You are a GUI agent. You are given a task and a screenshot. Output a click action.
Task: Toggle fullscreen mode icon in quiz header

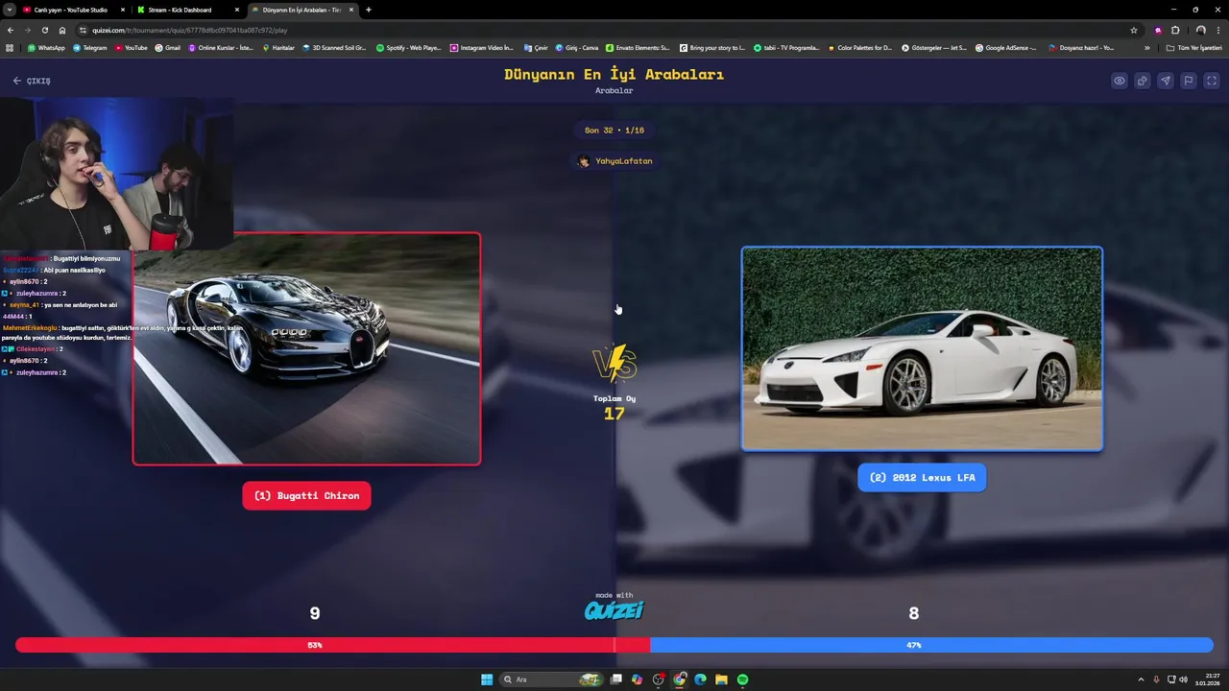(x=1211, y=81)
